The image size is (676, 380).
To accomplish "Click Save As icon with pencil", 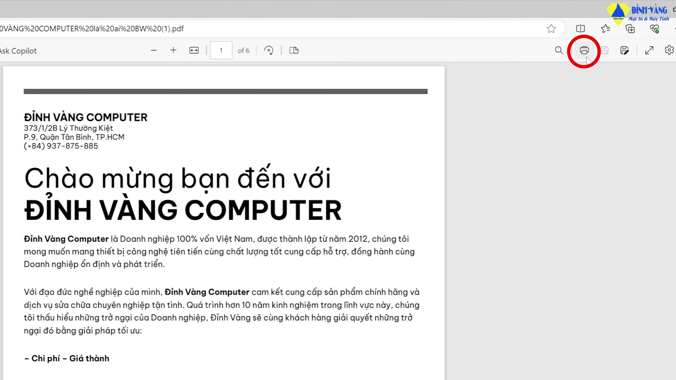I will click(625, 50).
